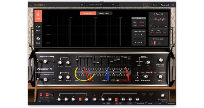Switch to the SAMPLE PLAYER tab
204x108 pixels.
(x=104, y=13)
